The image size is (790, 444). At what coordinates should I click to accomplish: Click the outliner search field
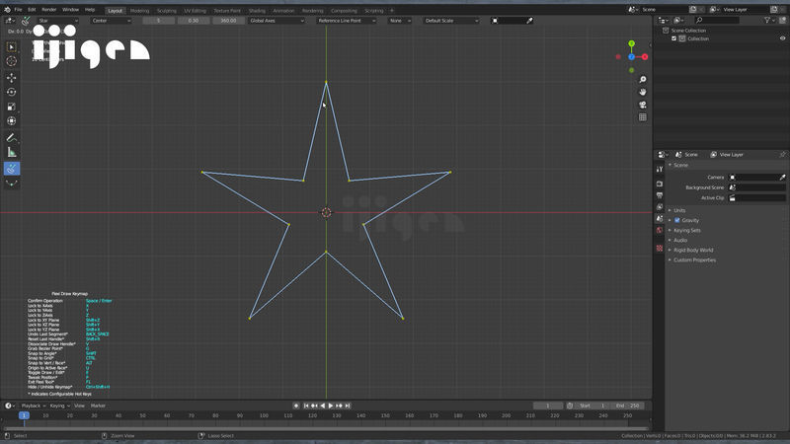717,20
